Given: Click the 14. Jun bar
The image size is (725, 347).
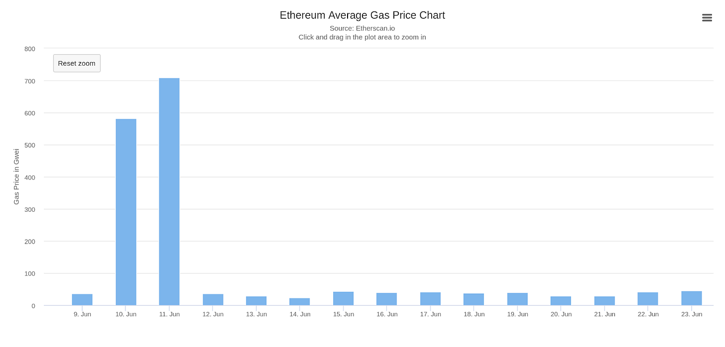Looking at the screenshot, I should click(x=300, y=302).
